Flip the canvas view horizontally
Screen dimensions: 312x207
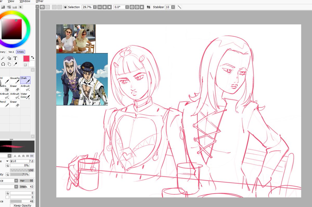tap(148, 7)
